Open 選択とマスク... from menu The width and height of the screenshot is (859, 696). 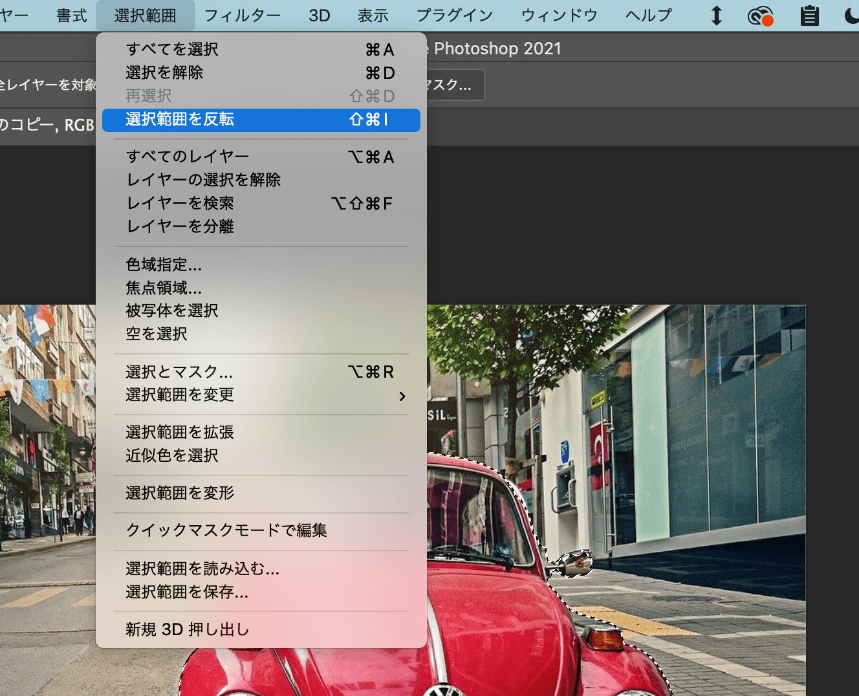[261, 372]
